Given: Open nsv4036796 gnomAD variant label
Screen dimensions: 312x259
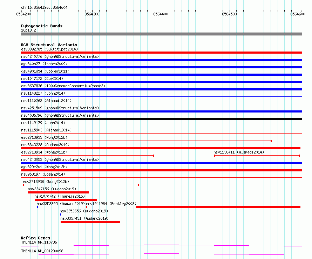Looking at the screenshot, I should tap(60, 115).
